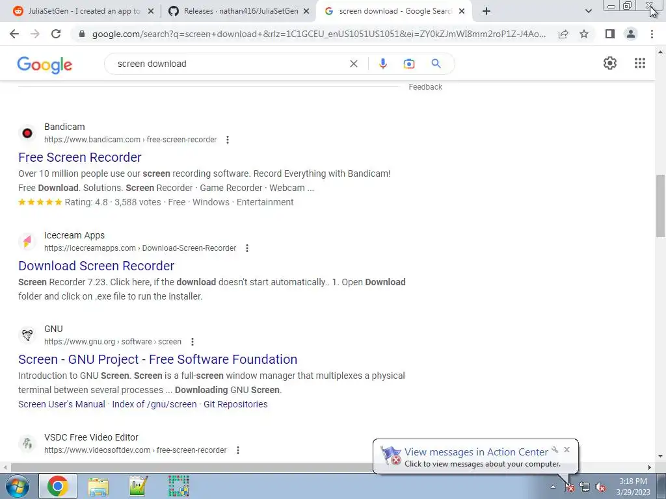Open the Google apps grid
Screen dimensions: 666x499
coord(640,63)
